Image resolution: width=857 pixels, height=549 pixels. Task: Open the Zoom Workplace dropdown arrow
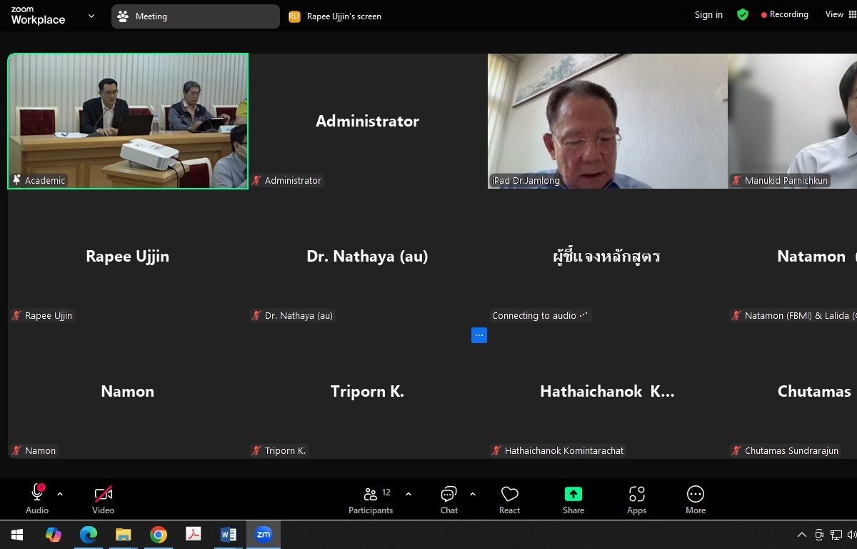[91, 16]
